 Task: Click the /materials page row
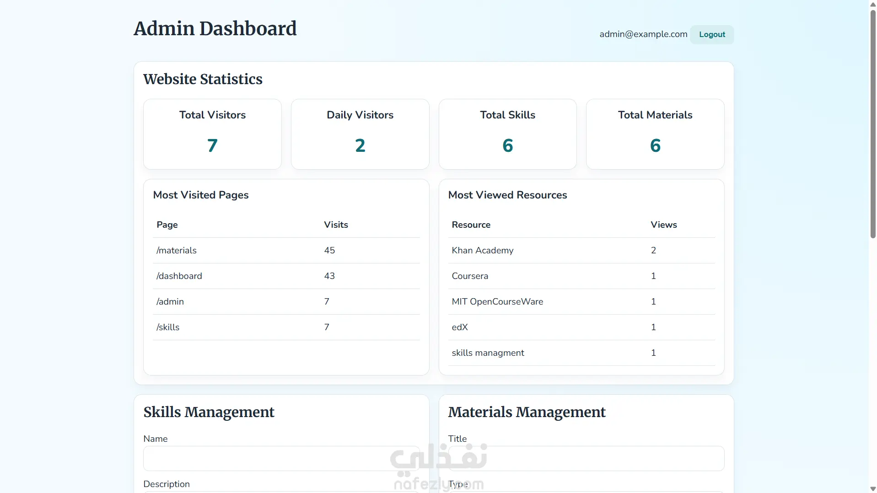(286, 250)
